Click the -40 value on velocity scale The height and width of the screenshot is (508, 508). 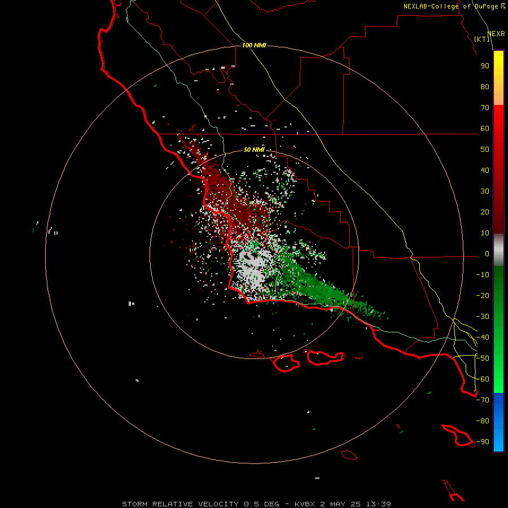(483, 338)
